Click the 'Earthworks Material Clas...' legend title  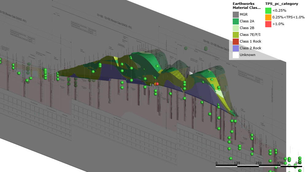(x=247, y=6)
